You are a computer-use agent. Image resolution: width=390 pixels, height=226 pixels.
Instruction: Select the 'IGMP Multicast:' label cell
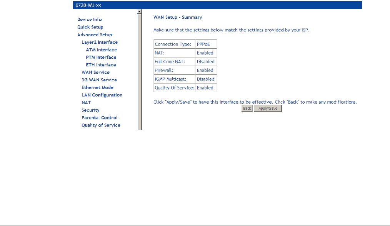click(x=175, y=79)
